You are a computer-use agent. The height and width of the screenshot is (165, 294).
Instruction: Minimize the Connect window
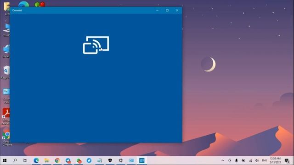[157, 10]
